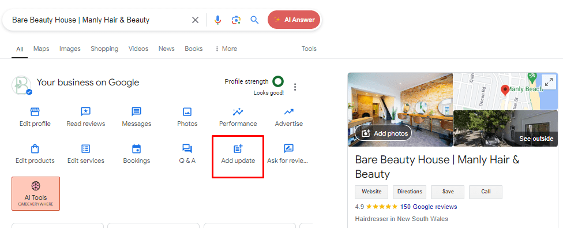Click the business logo avatar
Image resolution: width=563 pixels, height=228 pixels.
point(21,85)
